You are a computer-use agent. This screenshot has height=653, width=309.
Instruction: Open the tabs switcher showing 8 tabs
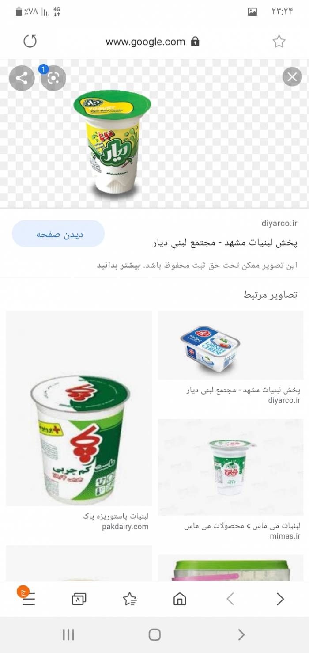79,599
